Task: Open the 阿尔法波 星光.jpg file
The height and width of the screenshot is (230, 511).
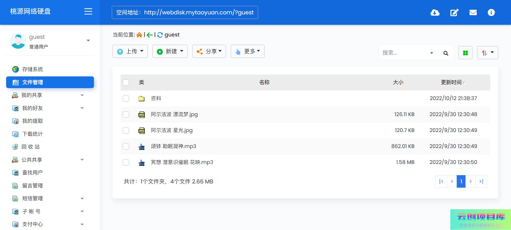Action: click(171, 130)
